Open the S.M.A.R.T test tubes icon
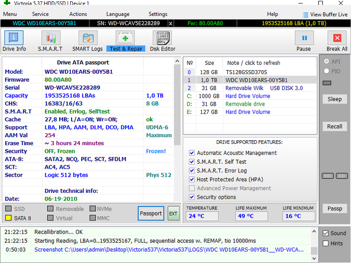 click(x=51, y=38)
